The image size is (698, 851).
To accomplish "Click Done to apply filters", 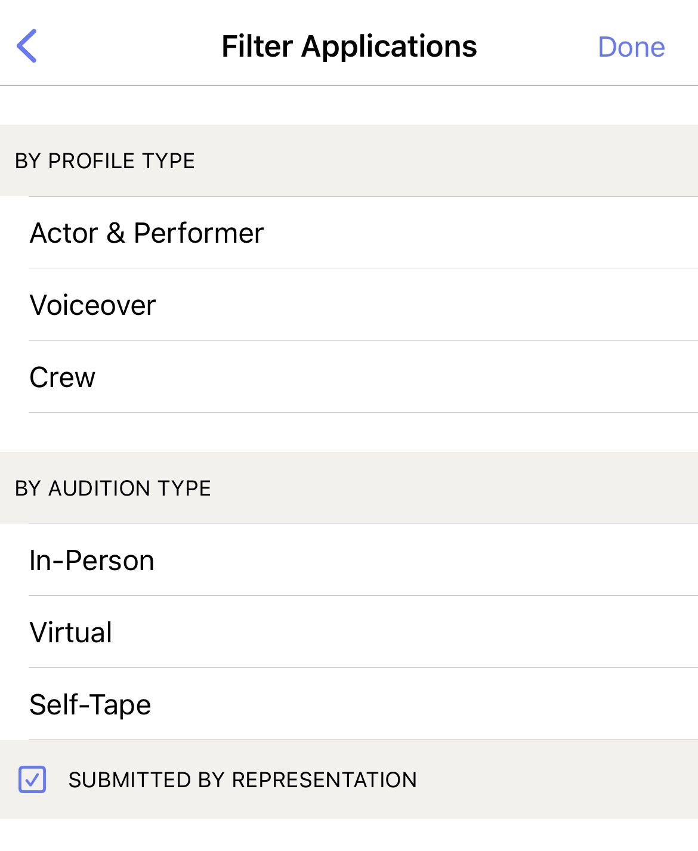I will pos(631,47).
